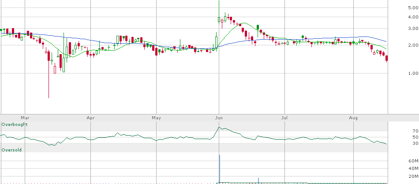This screenshot has height=184, width=419.
Task: Click the 5.00 price axis label
Action: [x=413, y=8]
